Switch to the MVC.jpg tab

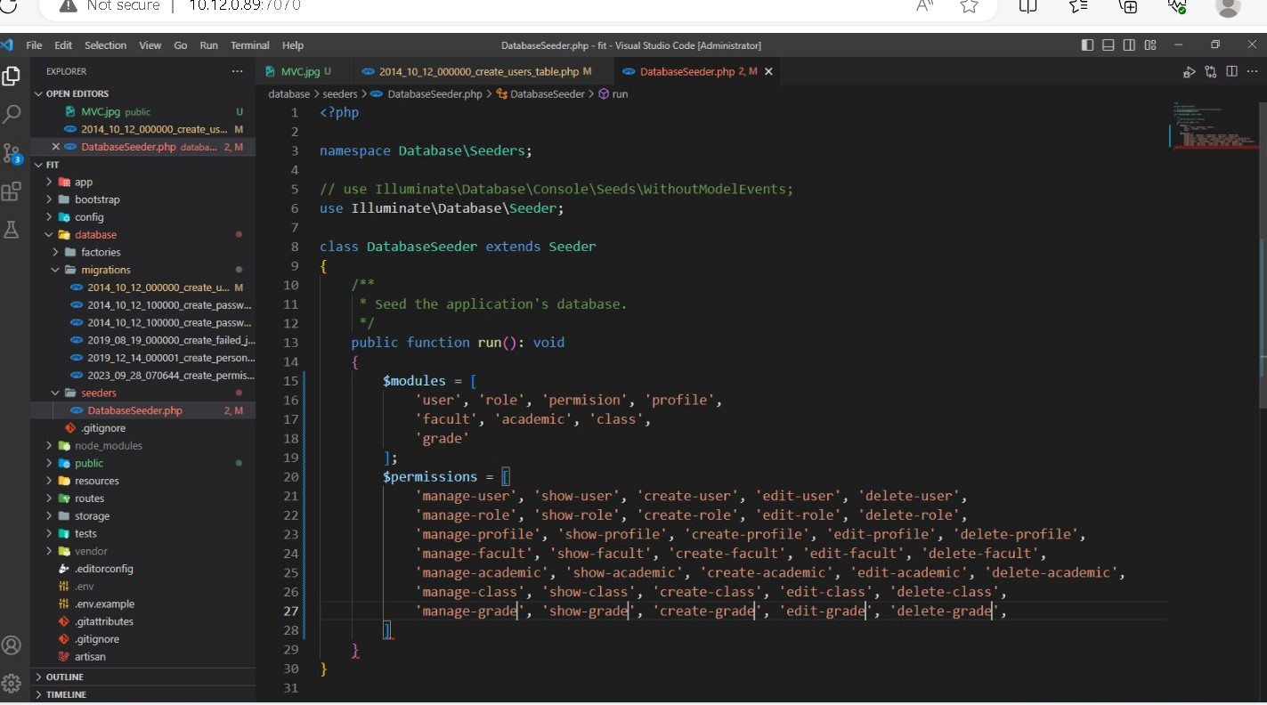(x=299, y=71)
